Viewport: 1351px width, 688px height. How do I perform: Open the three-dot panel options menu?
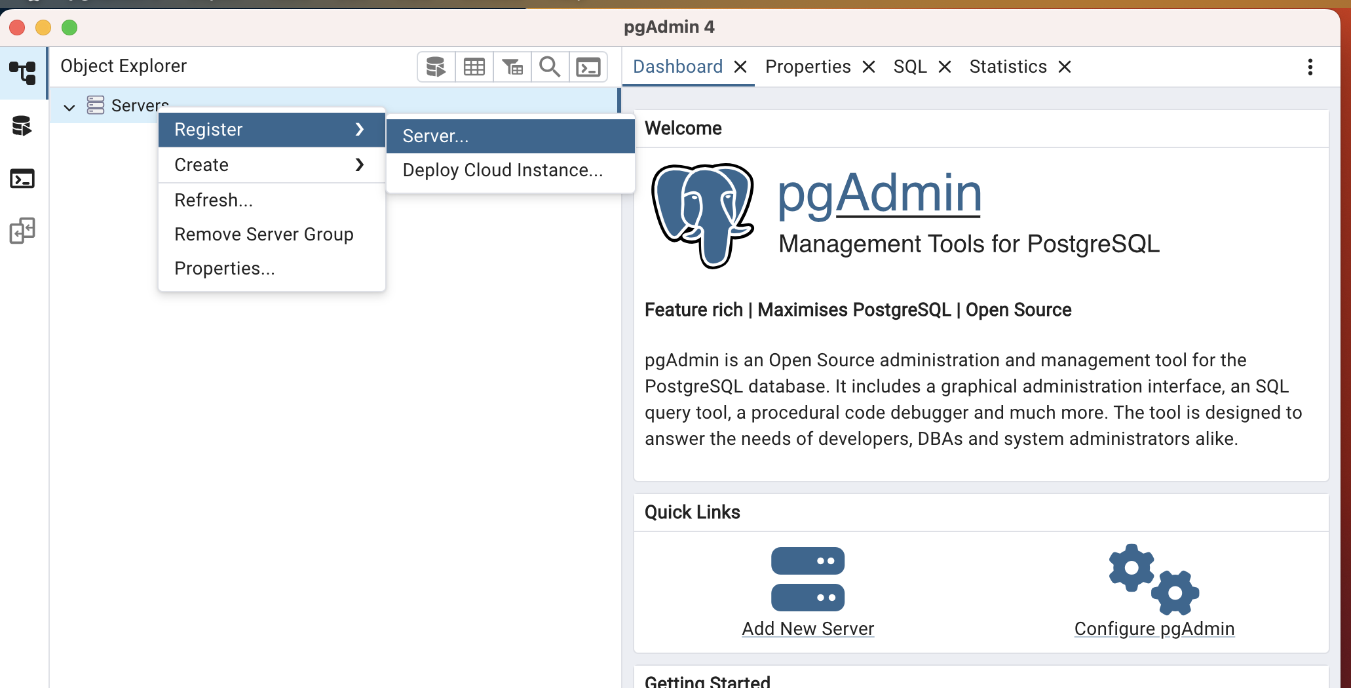[1310, 67]
